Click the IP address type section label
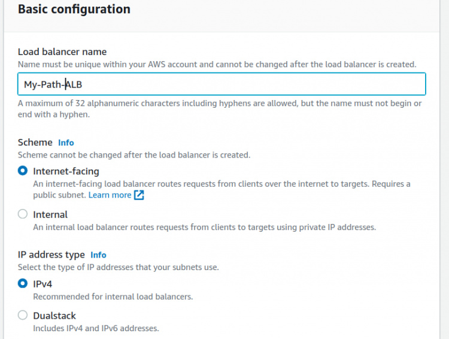The width and height of the screenshot is (449, 339). click(51, 255)
